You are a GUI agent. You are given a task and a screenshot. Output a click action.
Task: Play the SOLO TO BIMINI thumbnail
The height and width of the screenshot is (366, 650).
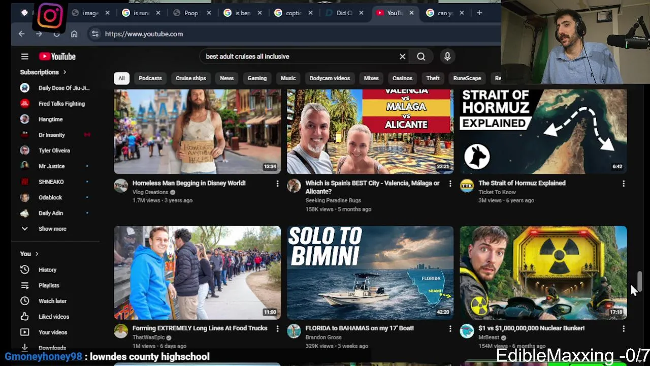click(370, 273)
